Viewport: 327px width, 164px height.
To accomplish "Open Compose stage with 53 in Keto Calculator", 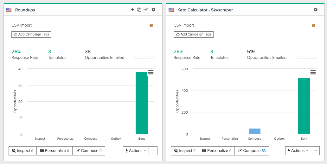I will [252, 151].
